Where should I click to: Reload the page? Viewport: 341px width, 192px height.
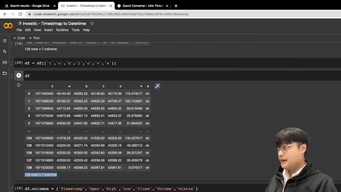pos(20,14)
